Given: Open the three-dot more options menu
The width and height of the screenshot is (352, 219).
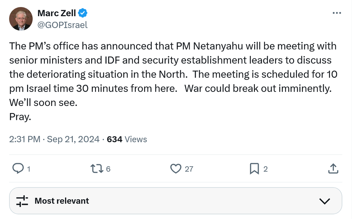Looking at the screenshot, I should (337, 13).
